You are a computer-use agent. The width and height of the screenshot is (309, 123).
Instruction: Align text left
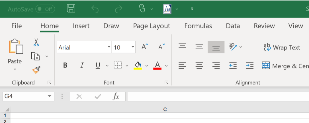[182, 65]
